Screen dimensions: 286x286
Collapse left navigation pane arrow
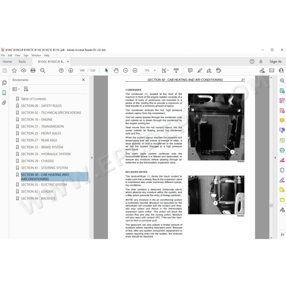pyautogui.click(x=92, y=158)
